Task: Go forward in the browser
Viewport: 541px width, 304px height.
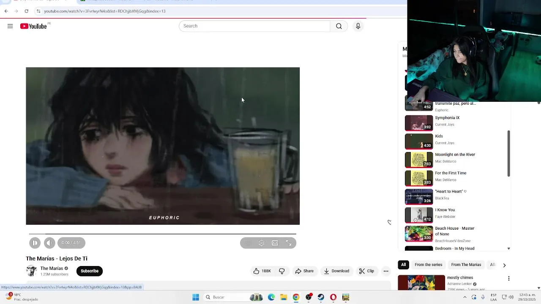Action: (x=16, y=11)
